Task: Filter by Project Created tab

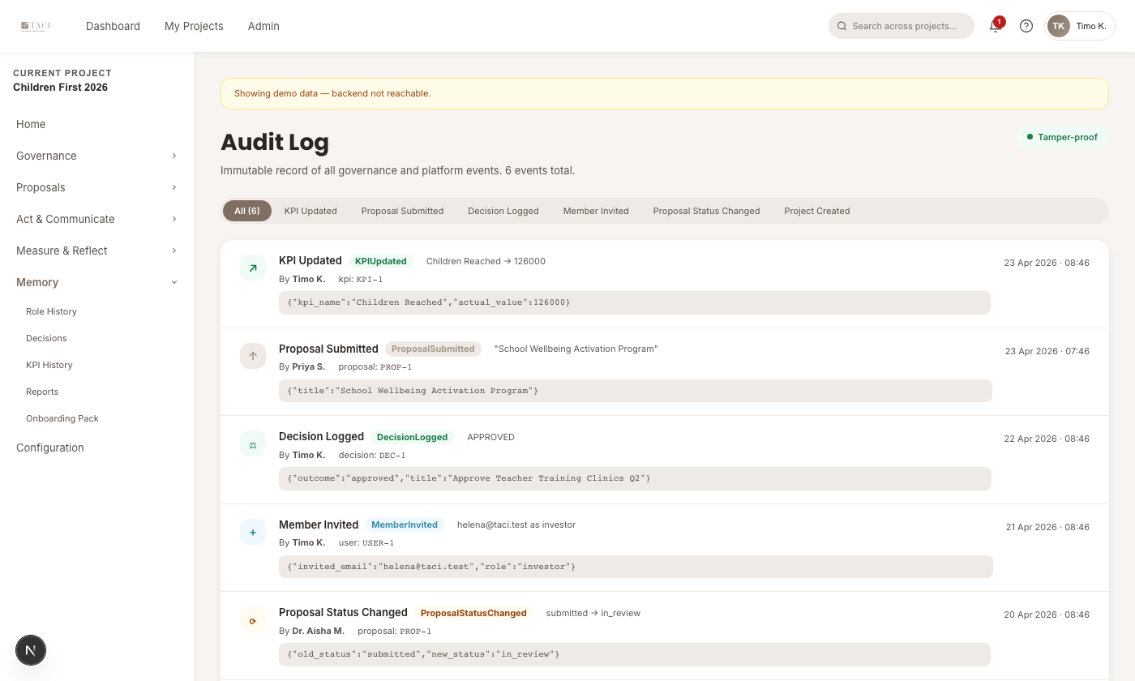Action: pos(817,211)
